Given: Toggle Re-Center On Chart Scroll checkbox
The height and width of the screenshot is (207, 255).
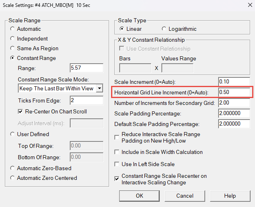Looking at the screenshot, I should 21,112.
